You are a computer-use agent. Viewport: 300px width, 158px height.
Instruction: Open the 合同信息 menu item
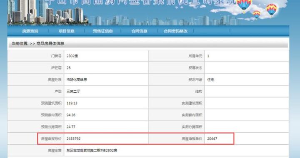click(139, 31)
